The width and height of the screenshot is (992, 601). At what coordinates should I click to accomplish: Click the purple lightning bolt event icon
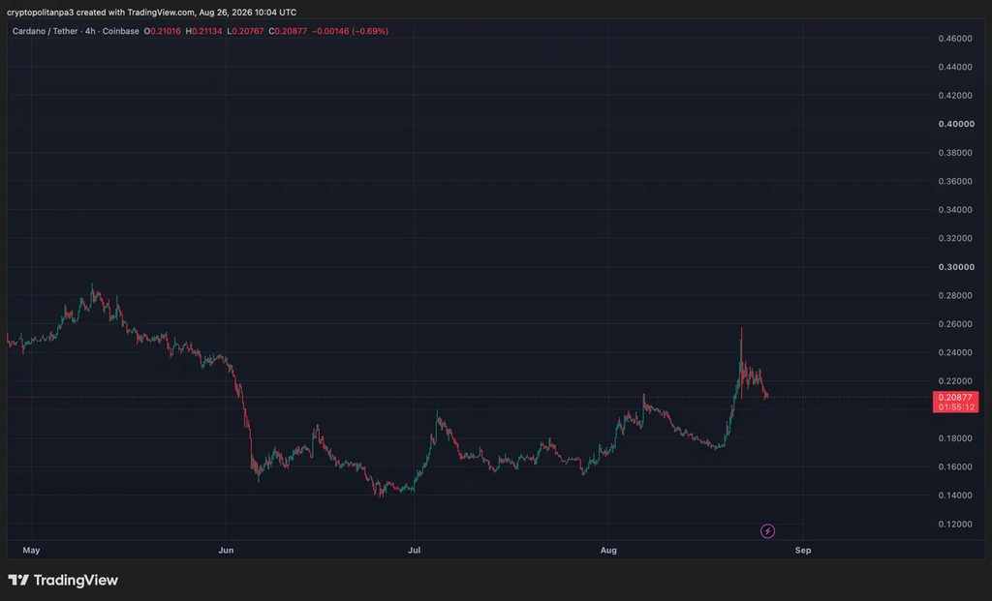pyautogui.click(x=767, y=531)
